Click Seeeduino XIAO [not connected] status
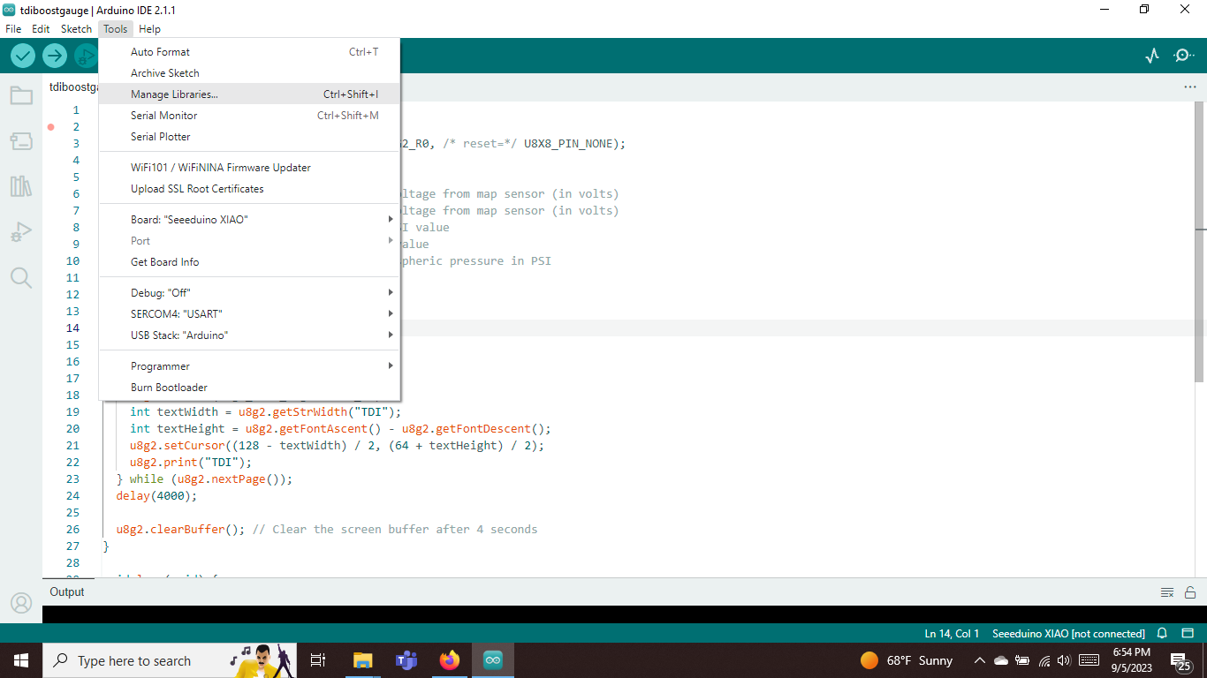Viewport: 1207px width, 678px height. (1068, 633)
